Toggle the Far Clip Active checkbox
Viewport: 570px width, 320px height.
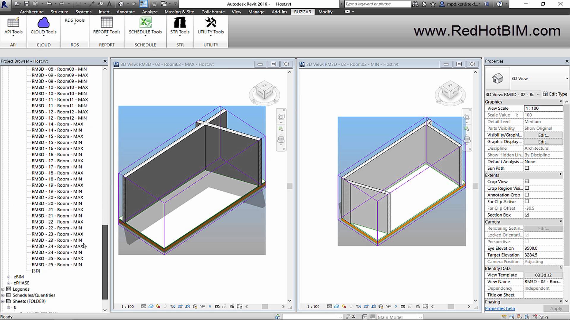coord(527,201)
